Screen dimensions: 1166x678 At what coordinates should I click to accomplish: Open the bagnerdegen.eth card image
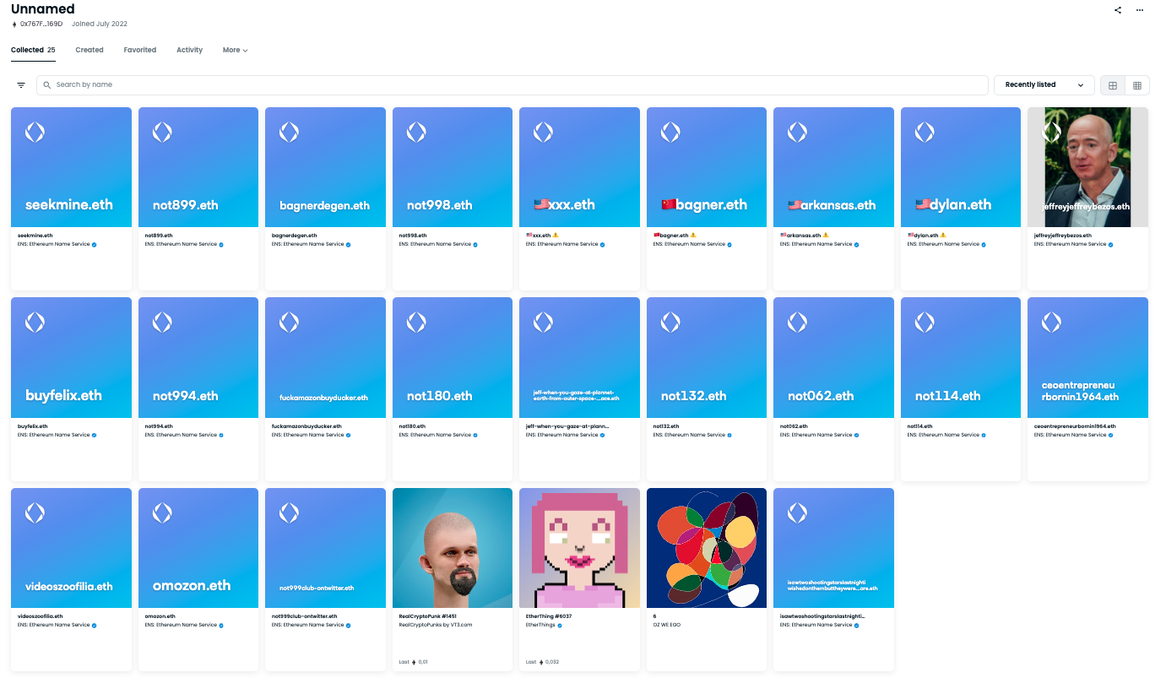tap(325, 167)
